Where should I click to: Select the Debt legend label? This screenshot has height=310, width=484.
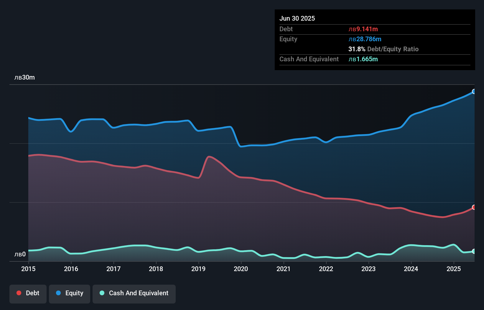(32, 293)
